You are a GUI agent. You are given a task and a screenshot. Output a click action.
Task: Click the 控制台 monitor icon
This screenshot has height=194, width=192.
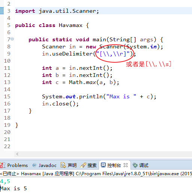(103, 165)
